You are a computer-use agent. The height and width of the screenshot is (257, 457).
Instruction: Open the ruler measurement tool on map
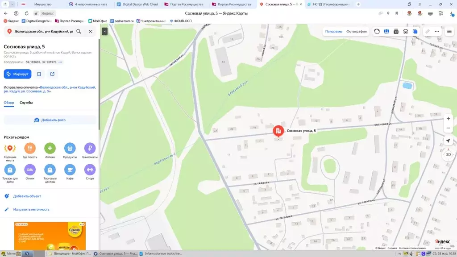pos(427,32)
